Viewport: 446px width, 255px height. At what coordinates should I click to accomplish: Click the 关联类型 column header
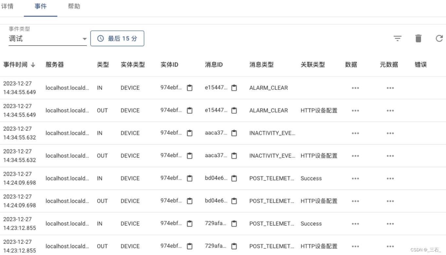click(313, 65)
